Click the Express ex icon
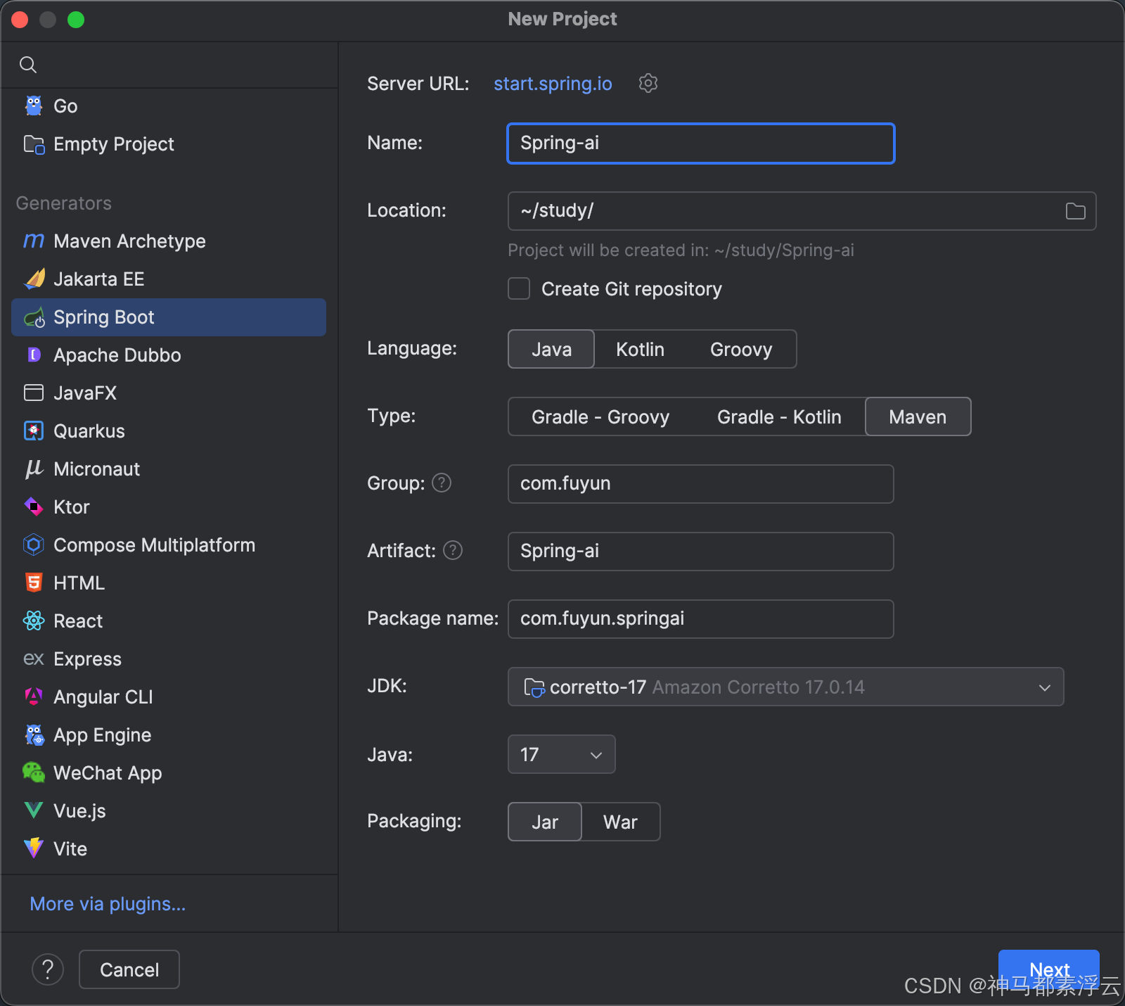Viewport: 1125px width, 1006px height. [x=34, y=659]
